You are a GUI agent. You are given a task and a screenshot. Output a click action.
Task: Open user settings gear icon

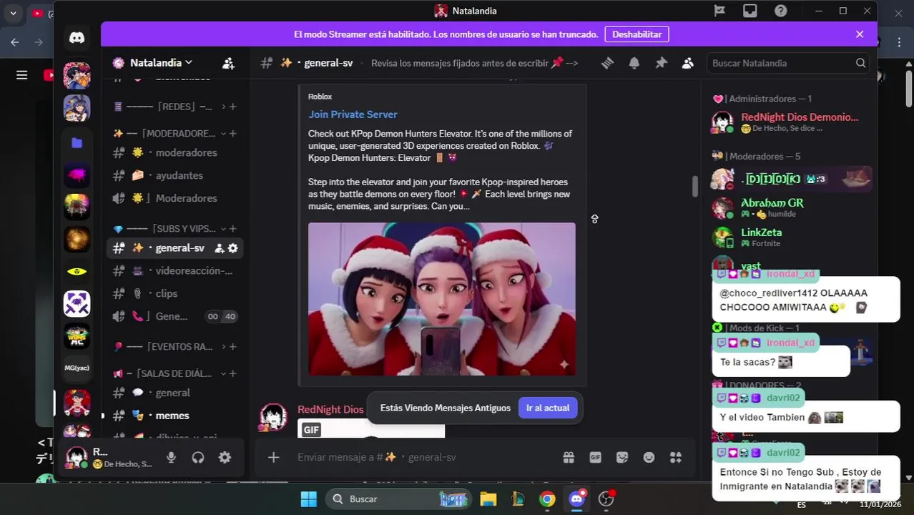pyautogui.click(x=225, y=457)
